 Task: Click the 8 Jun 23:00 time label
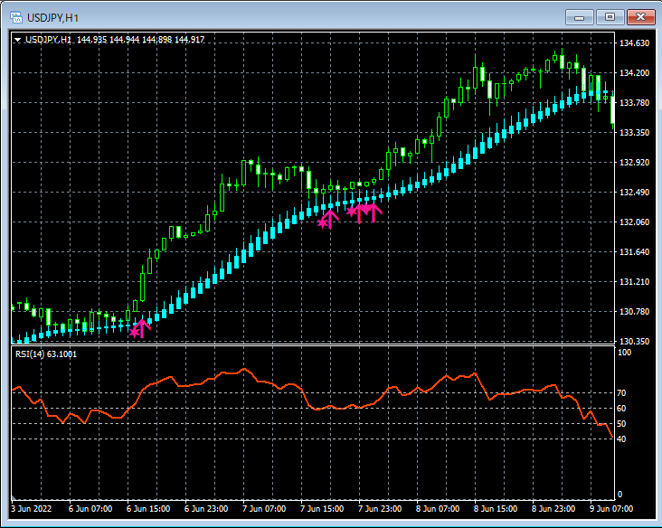553,509
